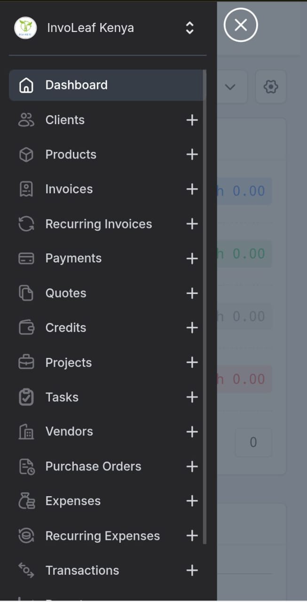
Task: Click the Products box icon
Action: (26, 155)
